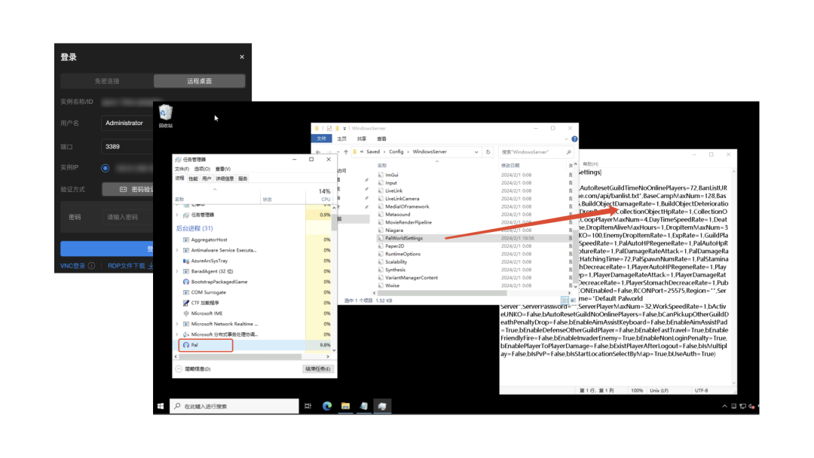This screenshot has width=814, height=458.
Task: Open the Explorer address bar history dropdown
Action: point(476,152)
